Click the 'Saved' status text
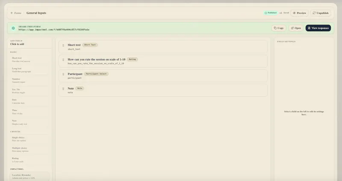 (x=286, y=13)
